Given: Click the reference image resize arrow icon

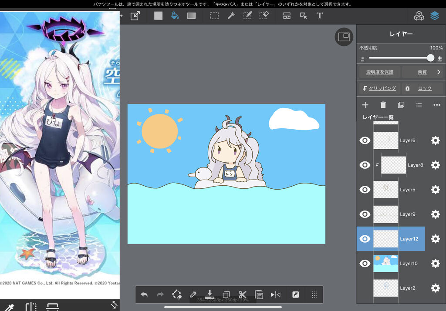Looking at the screenshot, I should click(x=114, y=305).
